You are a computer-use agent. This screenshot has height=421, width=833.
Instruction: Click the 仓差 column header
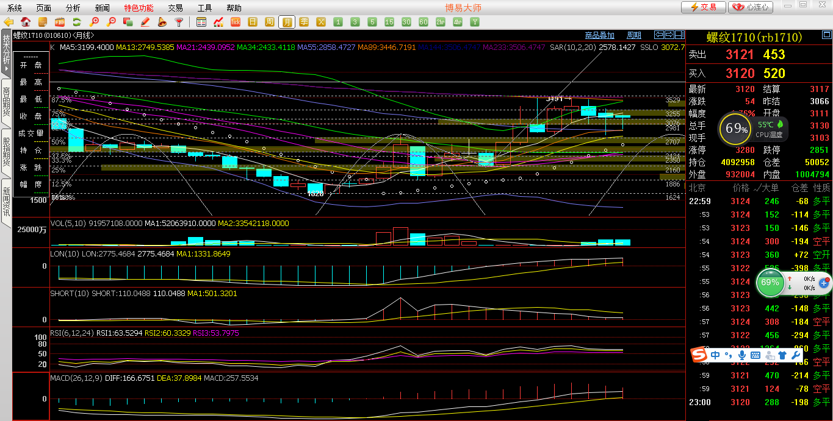[x=799, y=188]
